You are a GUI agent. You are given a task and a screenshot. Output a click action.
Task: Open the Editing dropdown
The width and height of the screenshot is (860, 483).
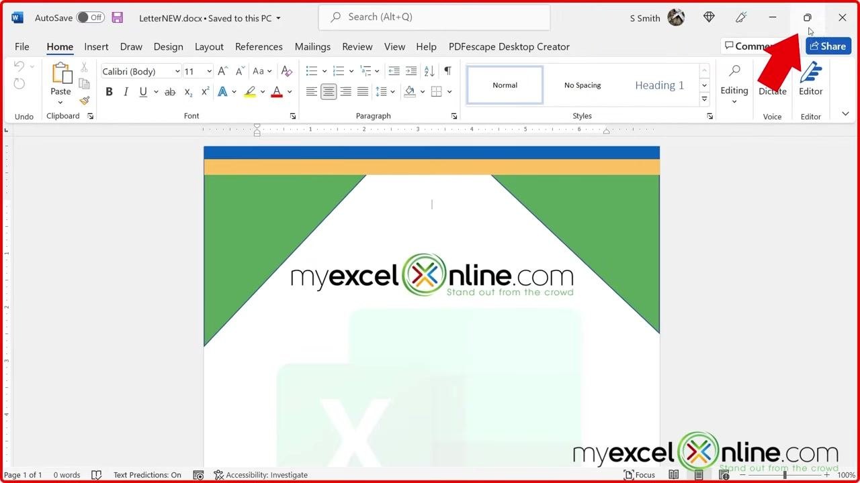(x=734, y=85)
